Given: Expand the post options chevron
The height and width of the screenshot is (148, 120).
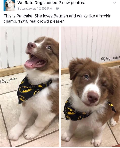Looking at the screenshot, I should [x=115, y=3].
